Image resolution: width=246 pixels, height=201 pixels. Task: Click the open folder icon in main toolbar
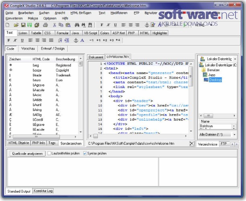[16, 25]
